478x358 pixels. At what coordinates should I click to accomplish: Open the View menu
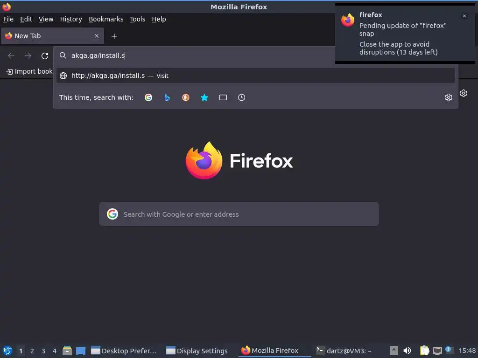coord(46,19)
